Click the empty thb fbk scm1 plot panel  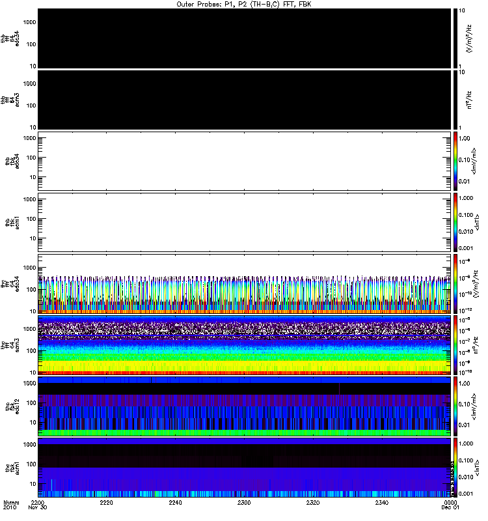pos(245,222)
